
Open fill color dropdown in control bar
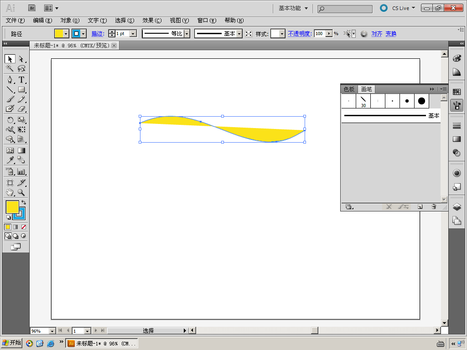[67, 34]
